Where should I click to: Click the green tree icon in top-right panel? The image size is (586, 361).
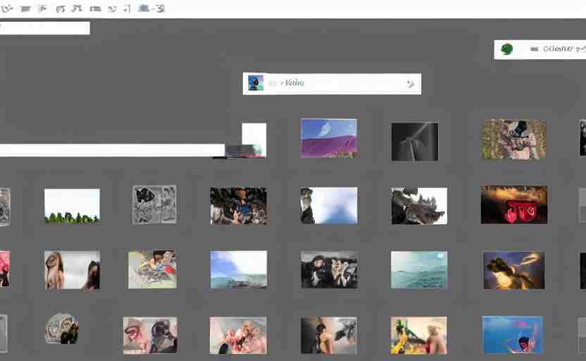coord(506,49)
